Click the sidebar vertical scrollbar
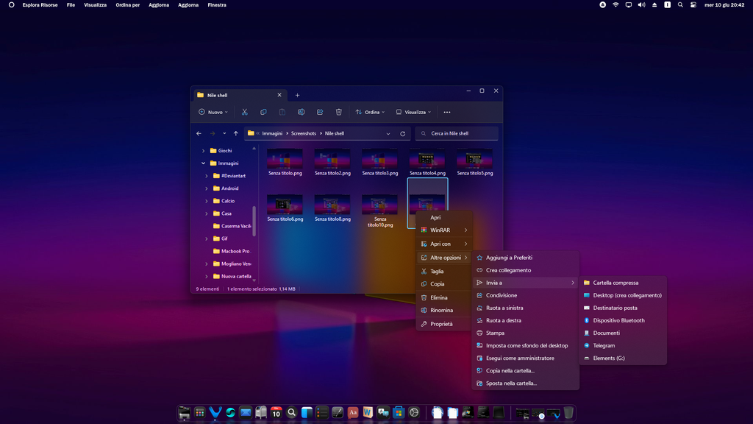 point(254,220)
